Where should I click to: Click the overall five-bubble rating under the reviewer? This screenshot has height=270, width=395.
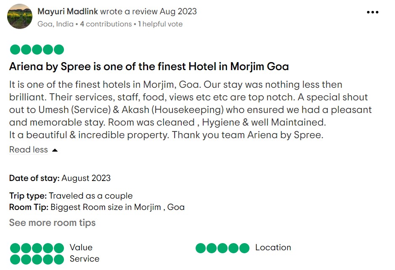pyautogui.click(x=37, y=50)
